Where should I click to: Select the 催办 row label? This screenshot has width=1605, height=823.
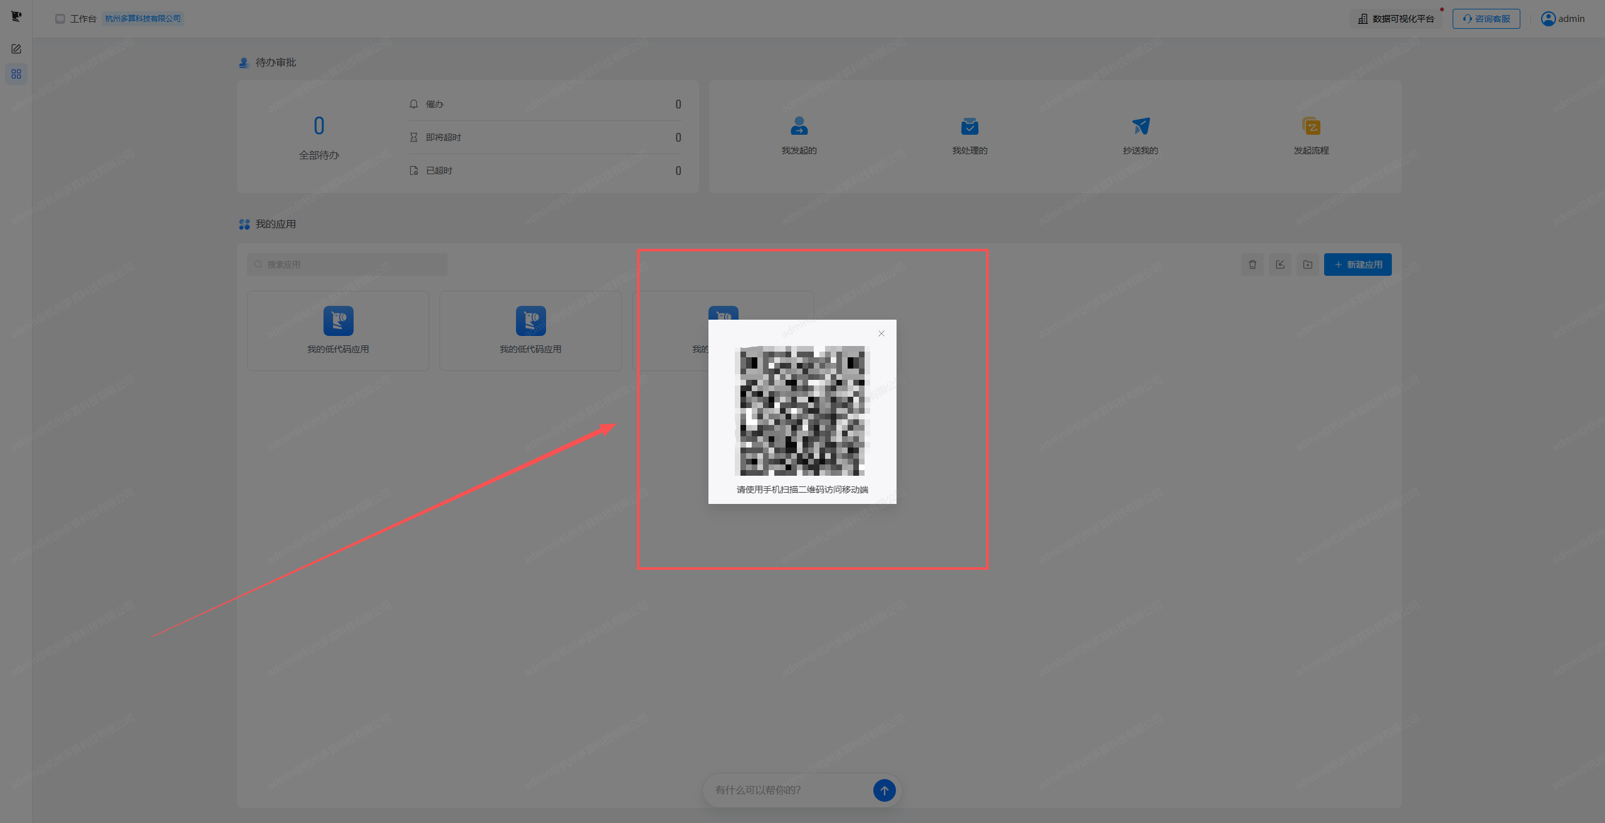[x=435, y=104]
